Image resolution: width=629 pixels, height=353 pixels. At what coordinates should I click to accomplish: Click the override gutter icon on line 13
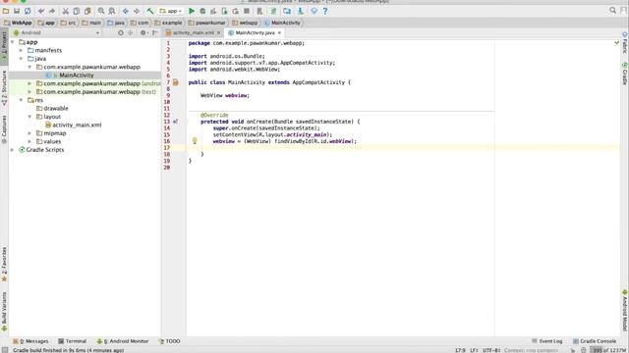(175, 122)
